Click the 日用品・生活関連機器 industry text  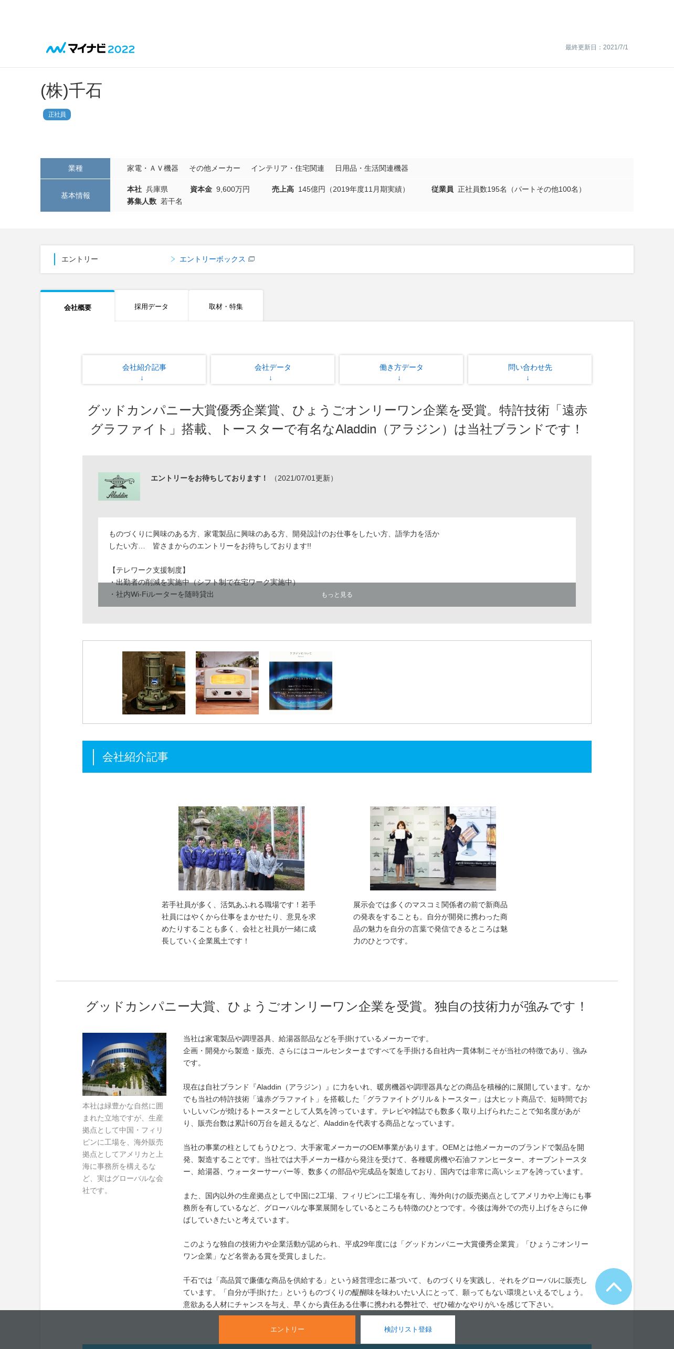(x=372, y=169)
